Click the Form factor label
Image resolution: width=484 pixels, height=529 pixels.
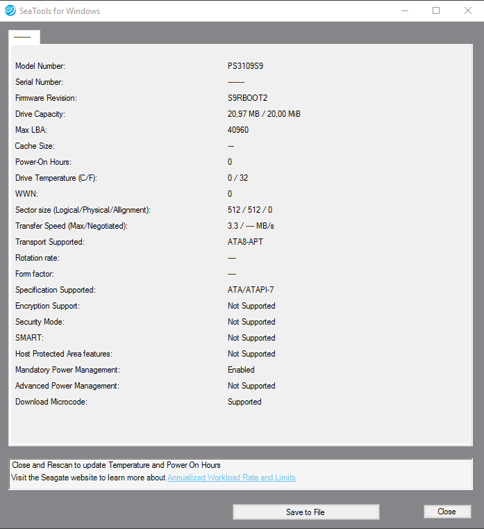35,274
